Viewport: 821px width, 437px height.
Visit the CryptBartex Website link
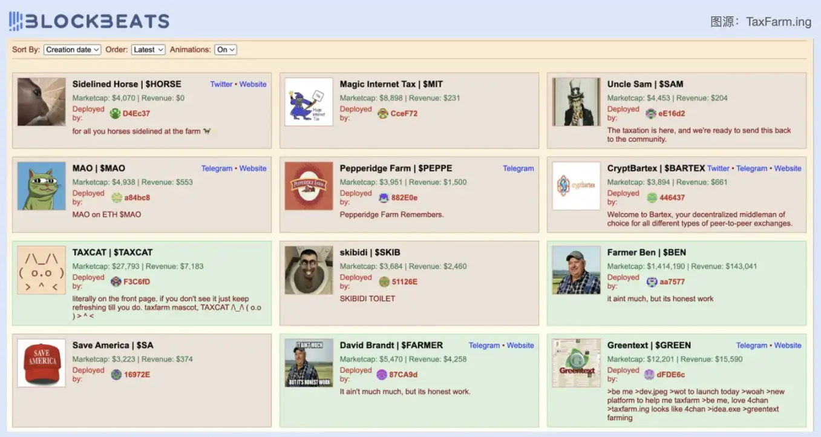point(788,168)
